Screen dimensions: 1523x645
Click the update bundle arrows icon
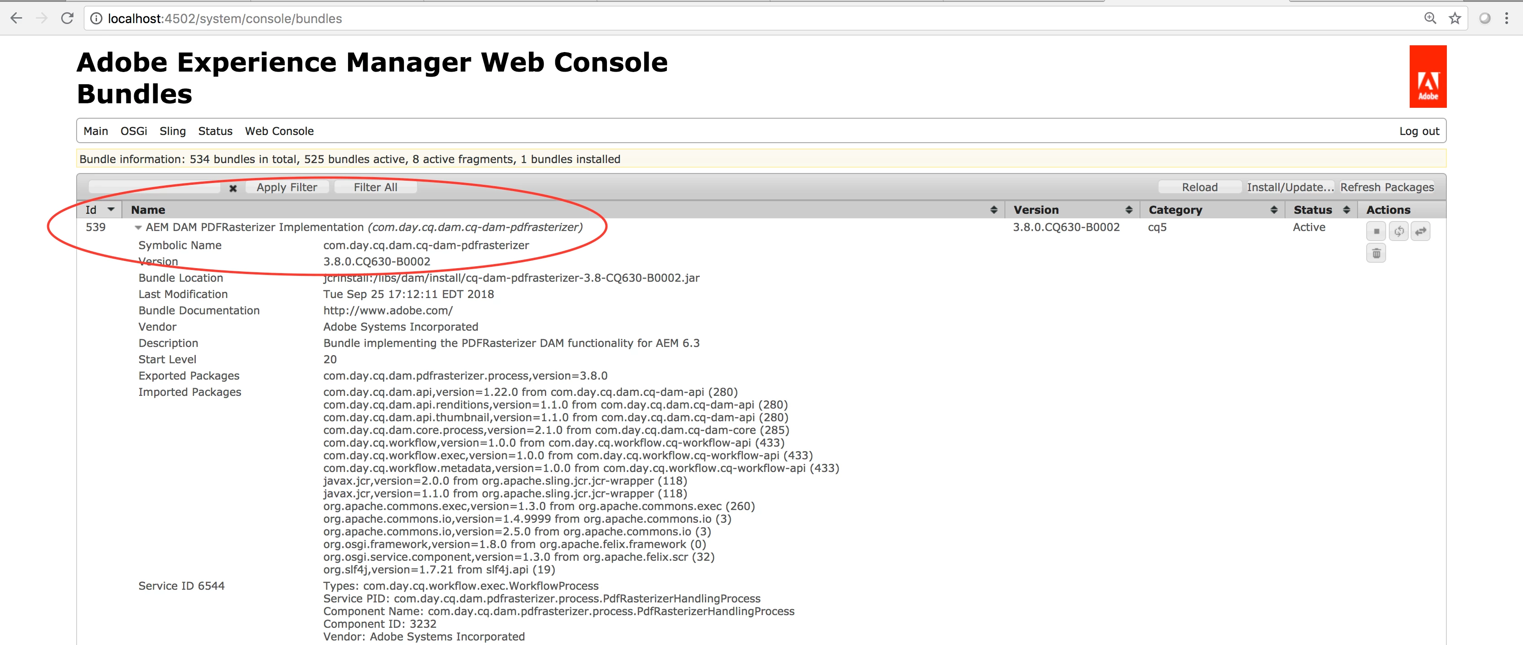1420,231
